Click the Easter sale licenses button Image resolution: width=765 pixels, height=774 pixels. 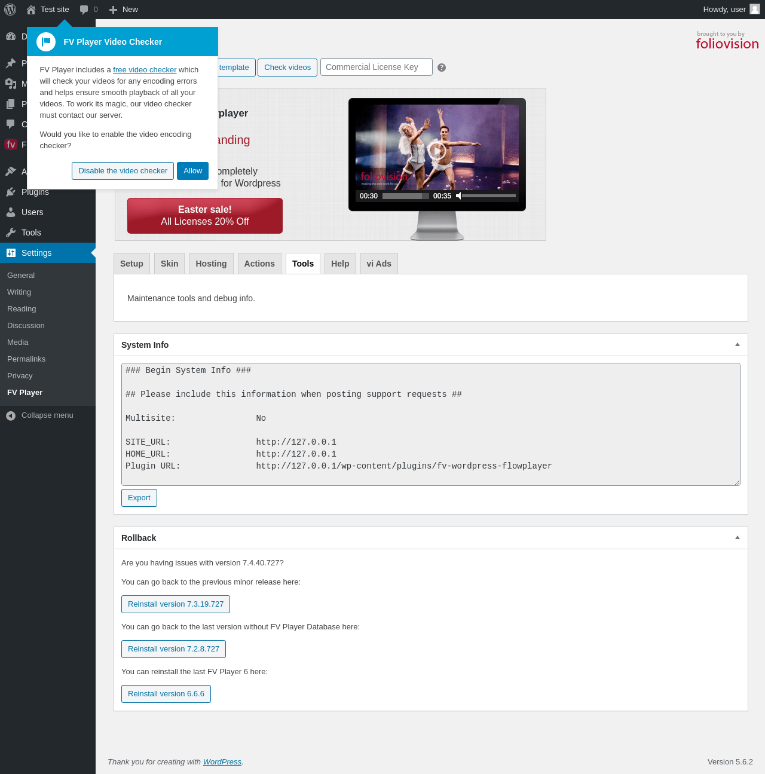coord(205,216)
